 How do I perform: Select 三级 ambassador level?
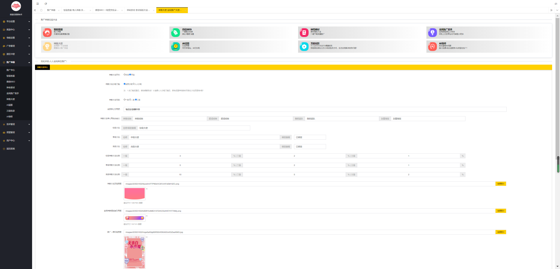[136, 100]
